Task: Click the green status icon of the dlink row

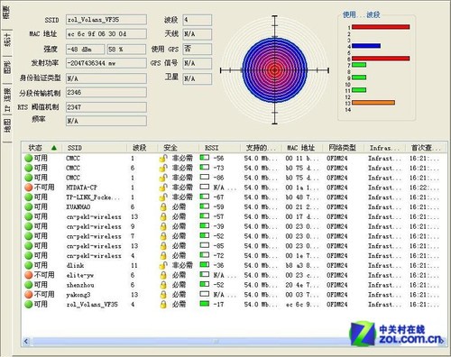Action: click(28, 265)
